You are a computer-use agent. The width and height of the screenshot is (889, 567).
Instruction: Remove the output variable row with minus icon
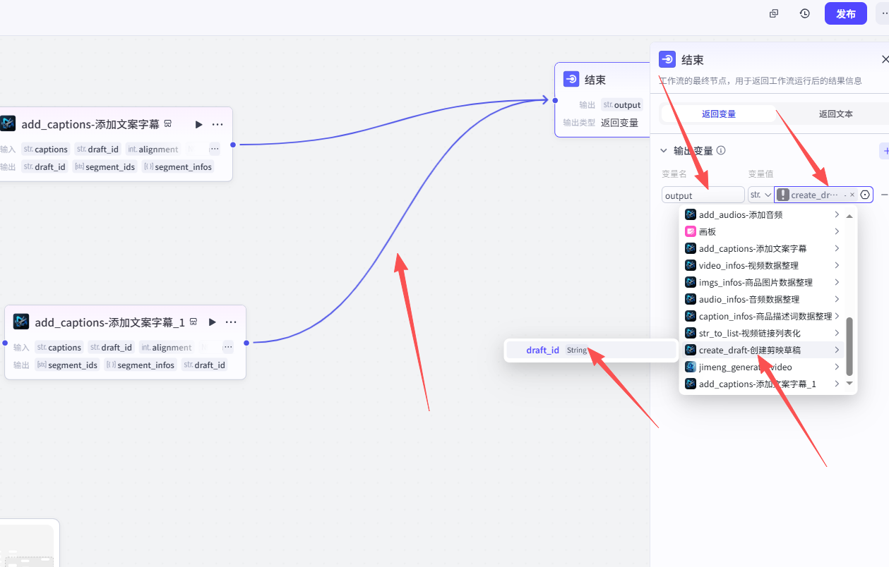884,195
